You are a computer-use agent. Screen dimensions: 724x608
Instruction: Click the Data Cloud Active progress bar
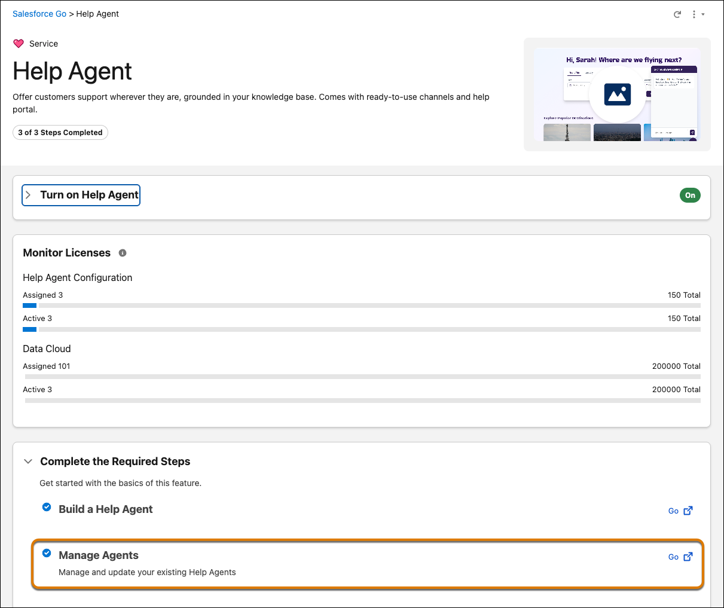coord(362,401)
